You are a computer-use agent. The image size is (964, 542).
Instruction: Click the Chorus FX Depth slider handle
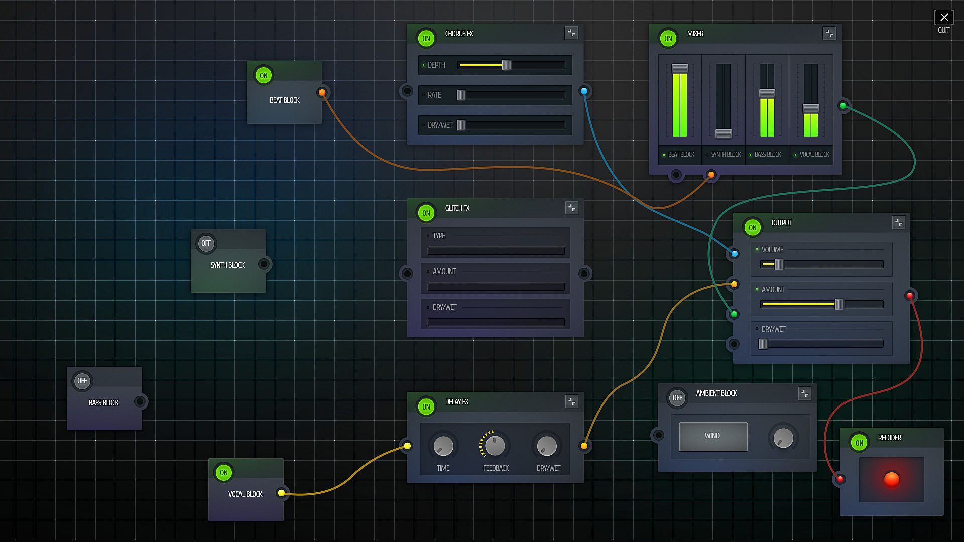point(507,65)
